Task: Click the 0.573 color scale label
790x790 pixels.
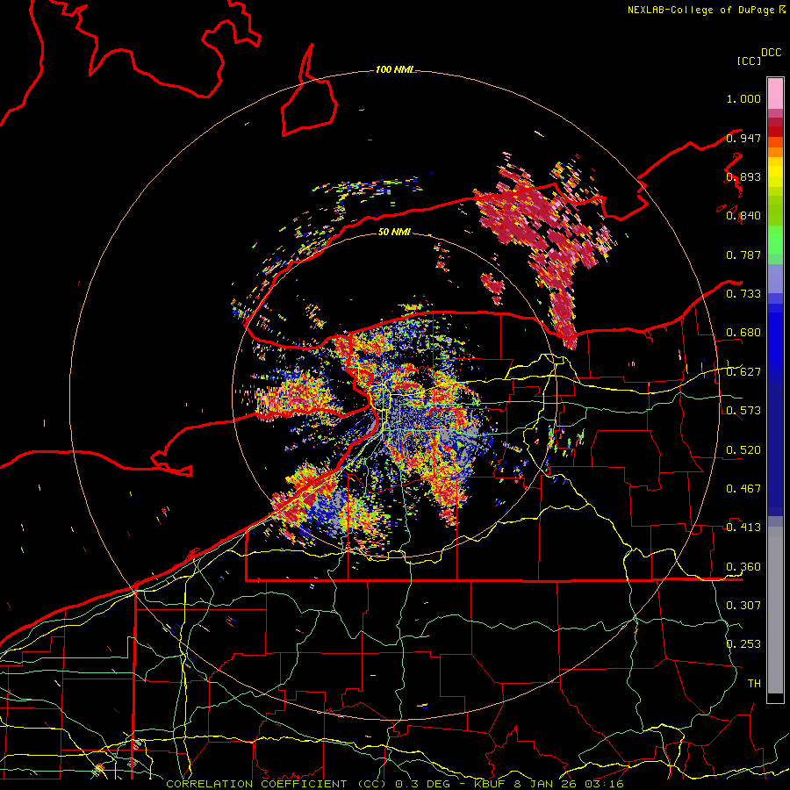Action: (x=743, y=411)
